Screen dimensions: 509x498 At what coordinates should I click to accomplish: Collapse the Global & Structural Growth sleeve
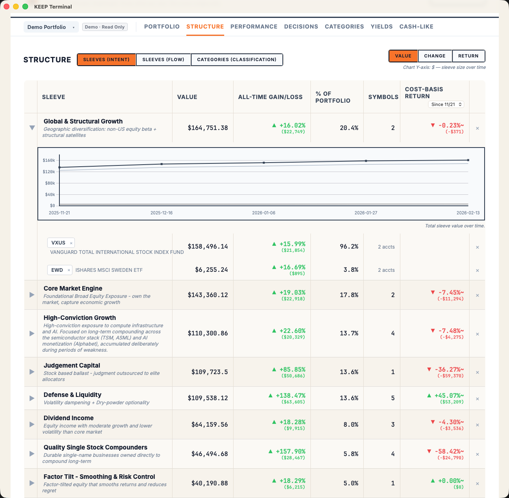pyautogui.click(x=32, y=128)
